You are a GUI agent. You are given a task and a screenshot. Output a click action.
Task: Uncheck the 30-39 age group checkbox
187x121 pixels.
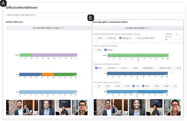pos(134,86)
